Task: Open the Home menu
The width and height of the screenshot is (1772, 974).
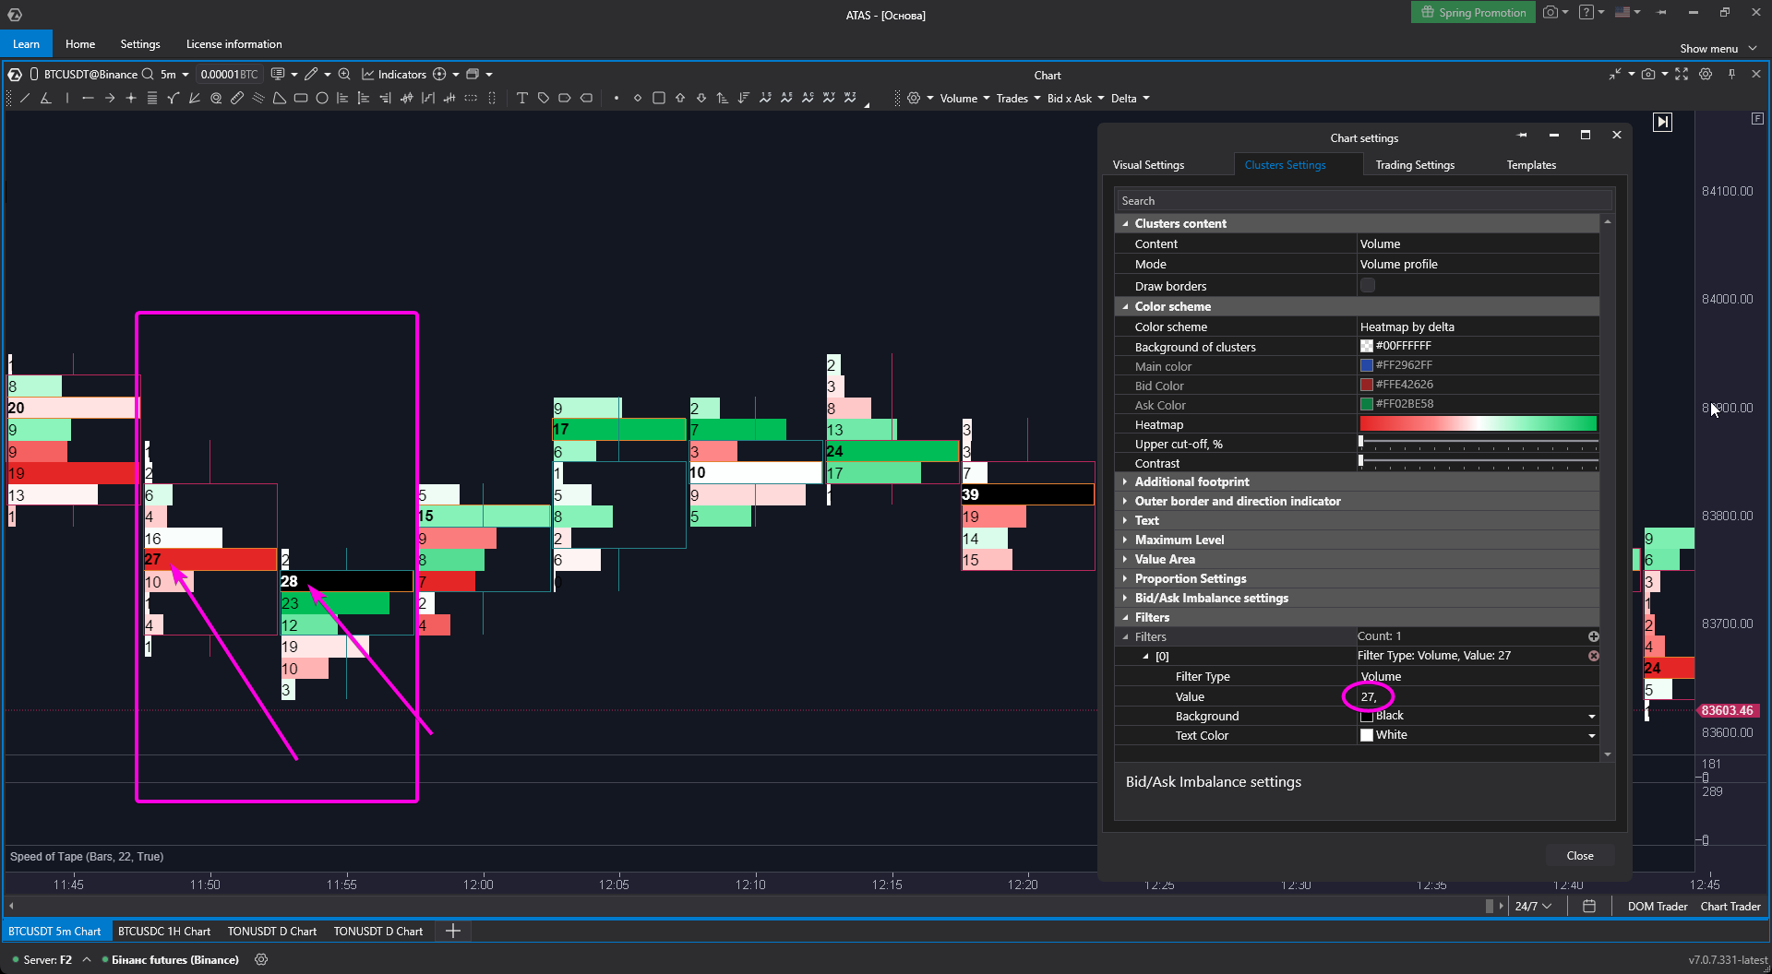Action: pos(80,43)
